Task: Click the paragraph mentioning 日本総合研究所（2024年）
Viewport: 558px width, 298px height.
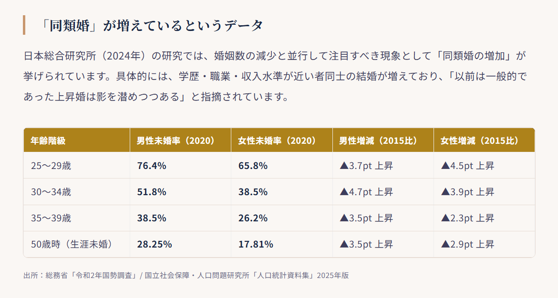Action: pyautogui.click(x=275, y=76)
